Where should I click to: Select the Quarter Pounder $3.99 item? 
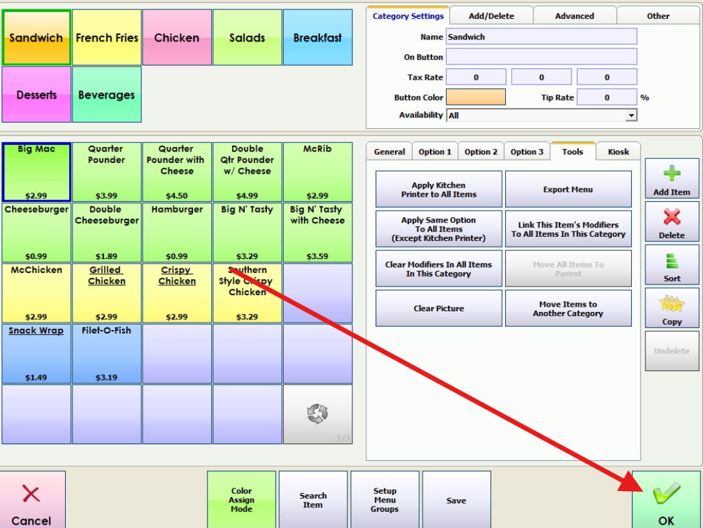pyautogui.click(x=107, y=172)
